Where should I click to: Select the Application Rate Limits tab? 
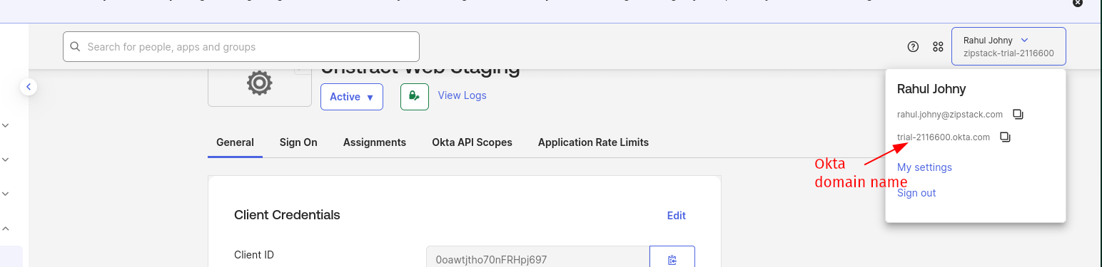(x=593, y=142)
